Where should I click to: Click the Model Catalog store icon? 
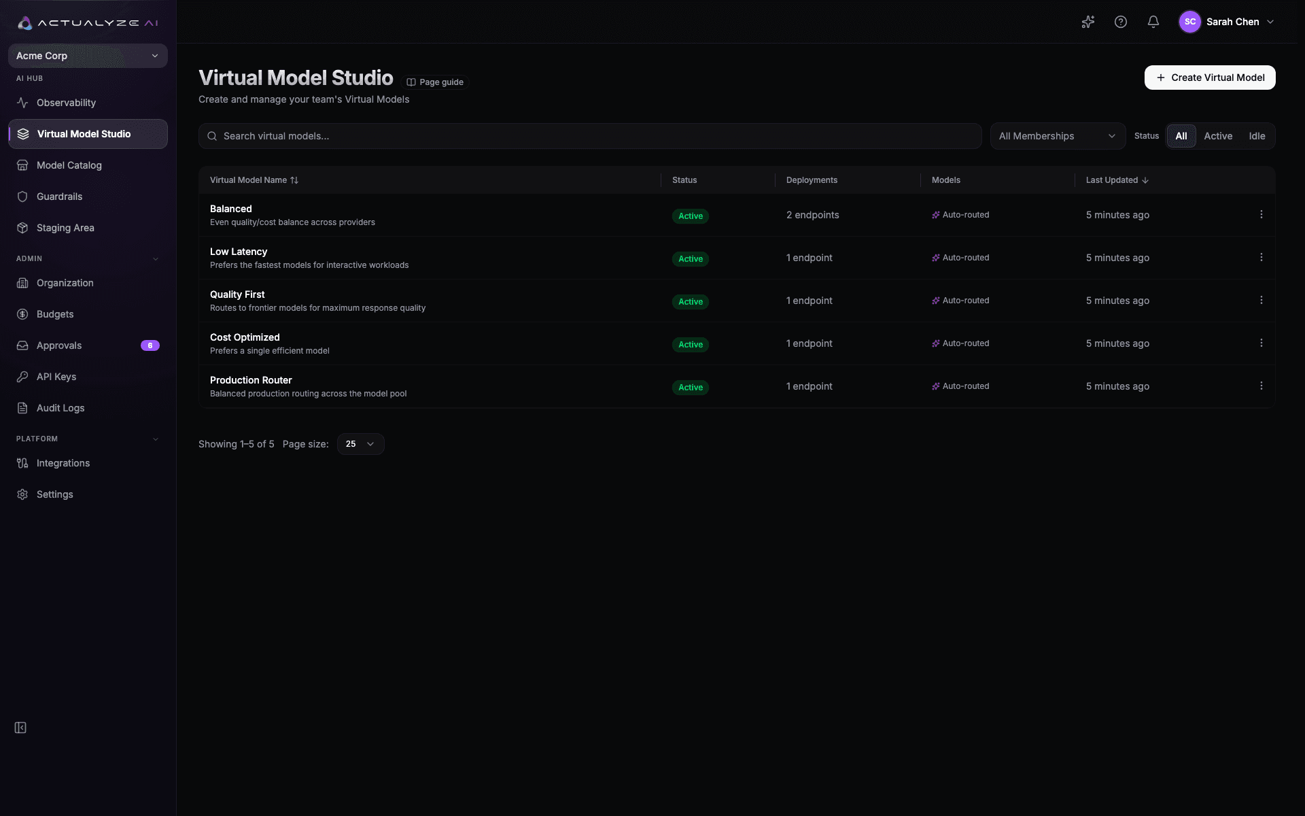[22, 165]
